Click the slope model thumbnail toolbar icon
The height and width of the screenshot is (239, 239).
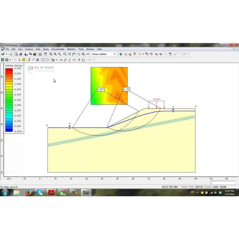point(40,54)
